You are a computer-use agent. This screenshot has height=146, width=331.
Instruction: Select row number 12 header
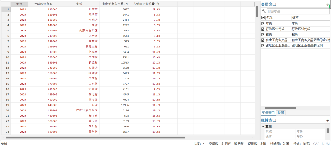click(6, 68)
